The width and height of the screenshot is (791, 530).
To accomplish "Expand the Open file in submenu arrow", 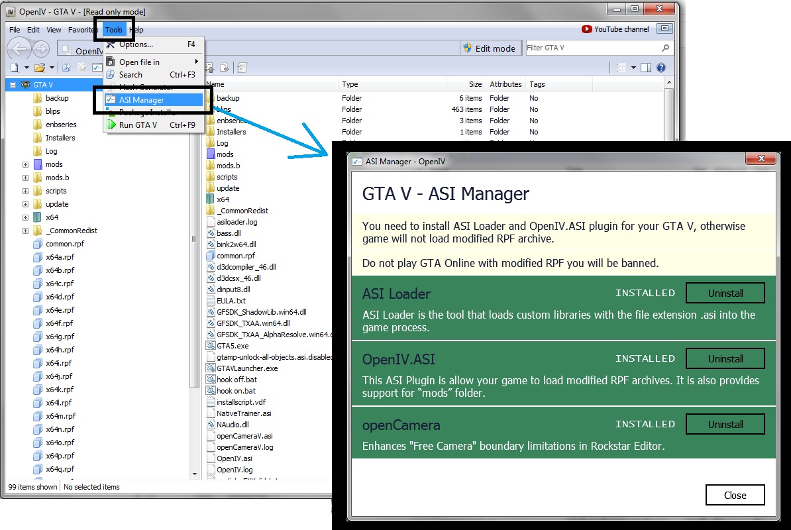I will [x=196, y=62].
